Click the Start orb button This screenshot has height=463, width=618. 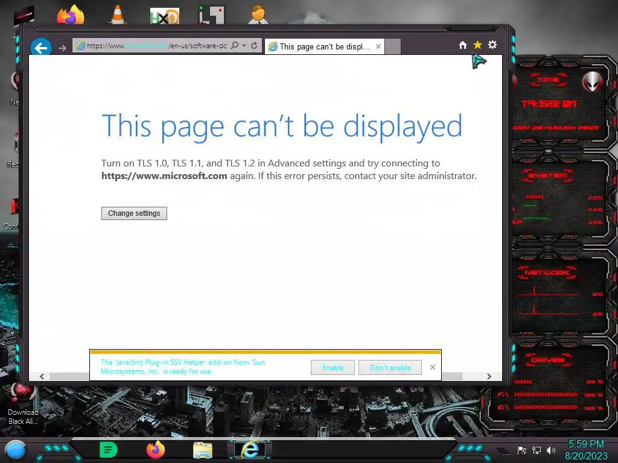(x=16, y=450)
